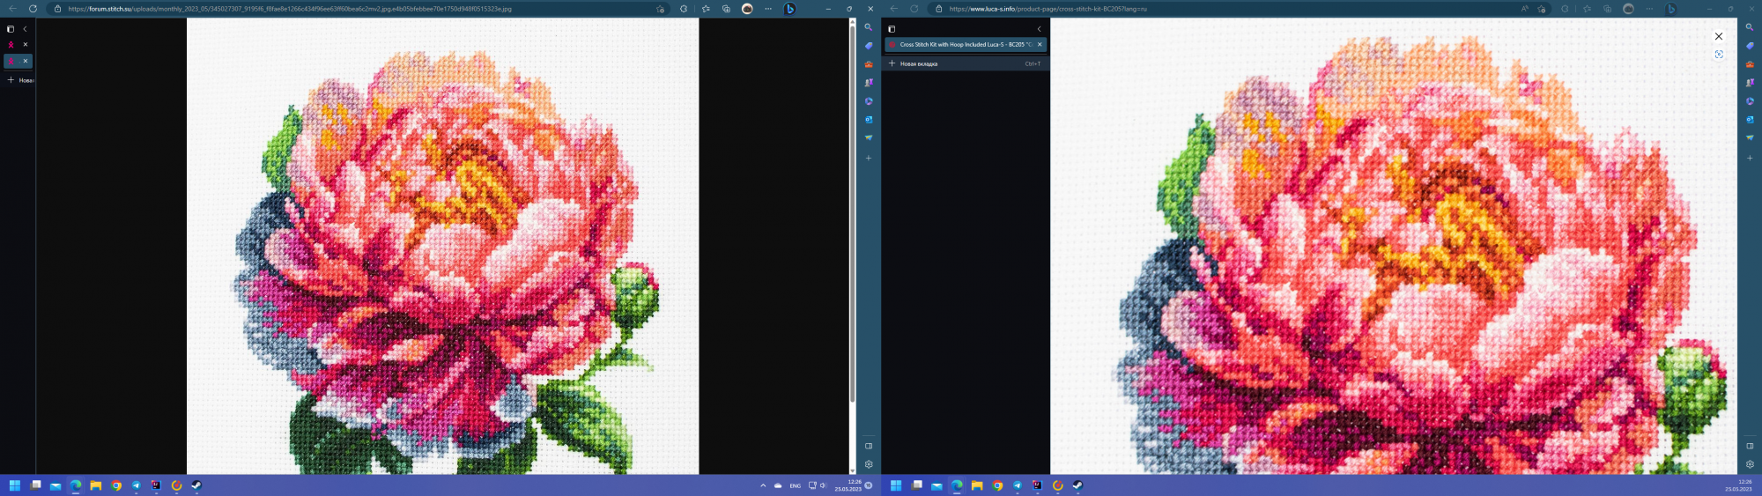Open Collections in the left browser toolbar
The height and width of the screenshot is (496, 1762).
pos(726,9)
